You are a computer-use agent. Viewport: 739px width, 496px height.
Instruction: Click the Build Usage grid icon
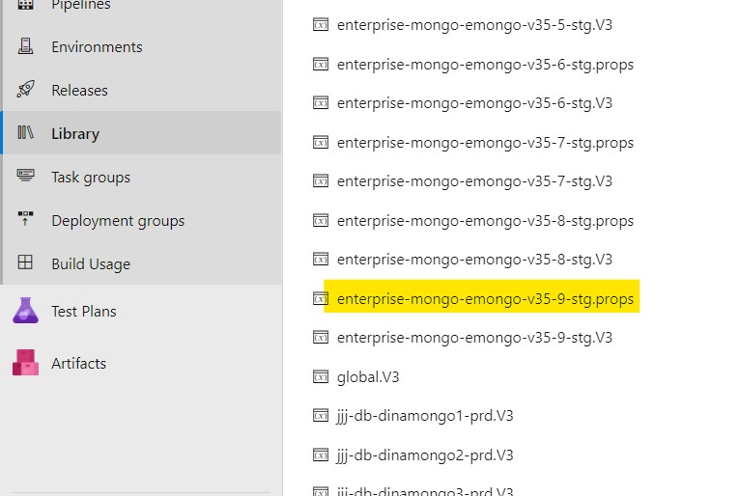pos(26,263)
